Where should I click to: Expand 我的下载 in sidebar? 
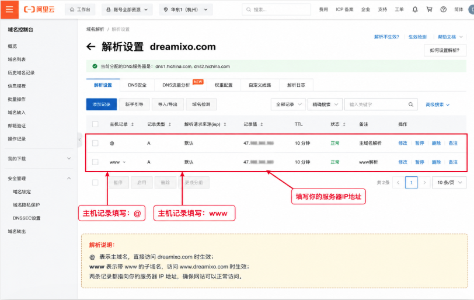[69, 159]
